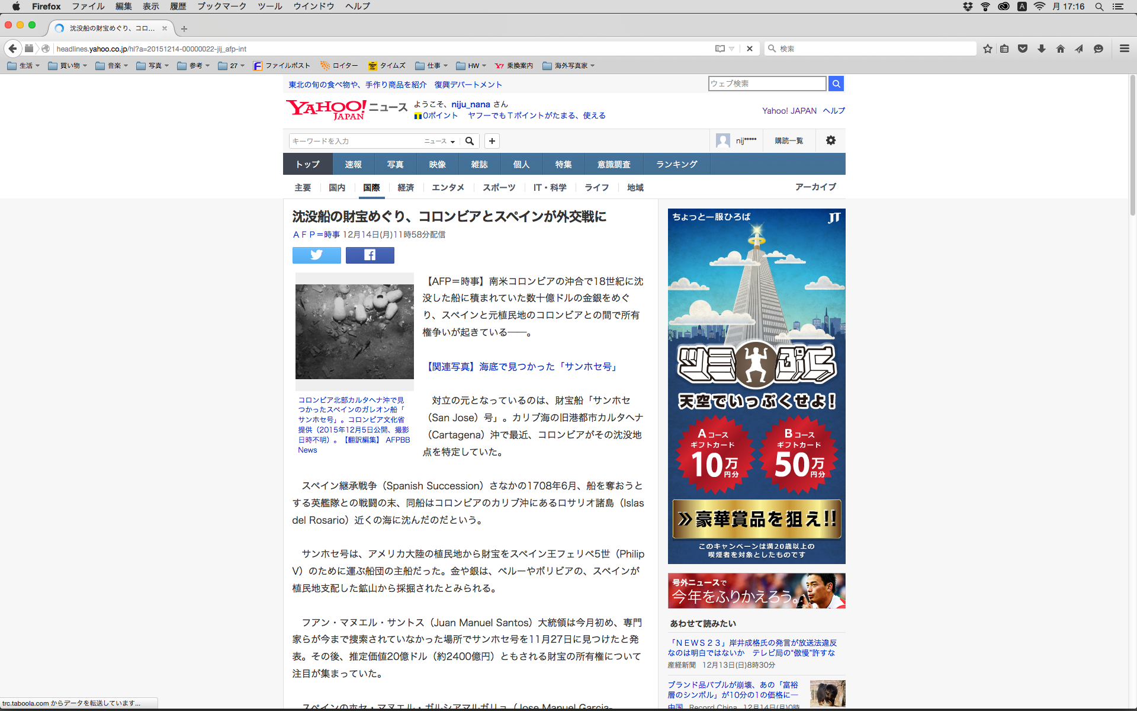Click blue web search magnifier button
Screen dimensions: 1137x711
tap(836, 84)
